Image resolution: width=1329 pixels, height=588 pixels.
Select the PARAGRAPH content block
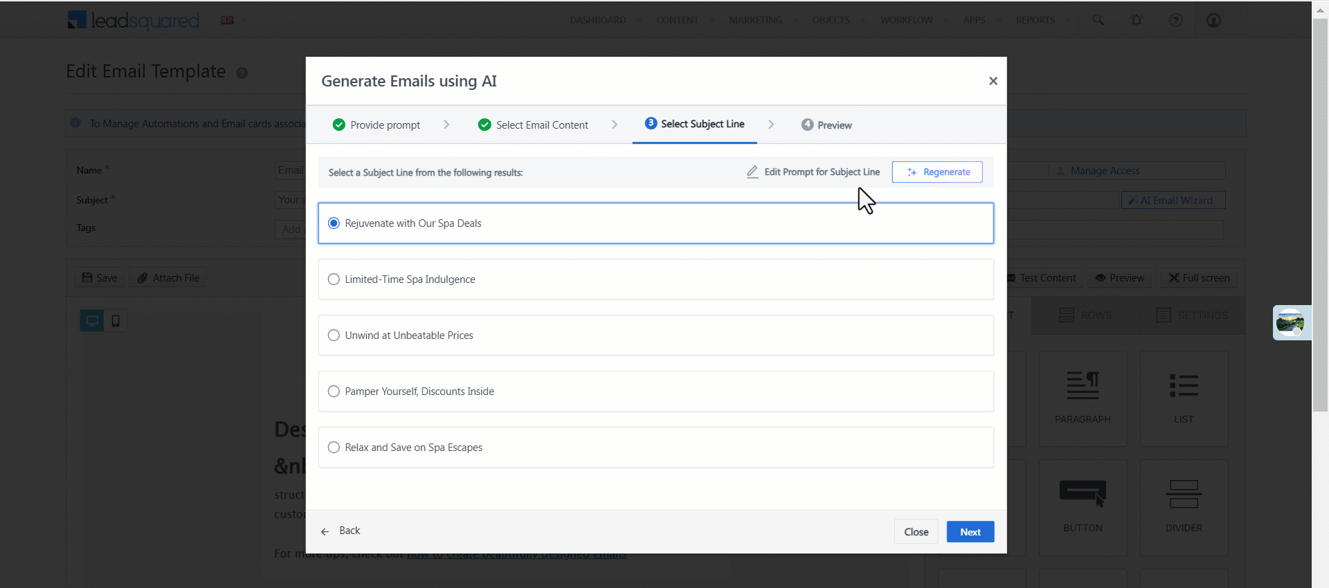(1083, 398)
